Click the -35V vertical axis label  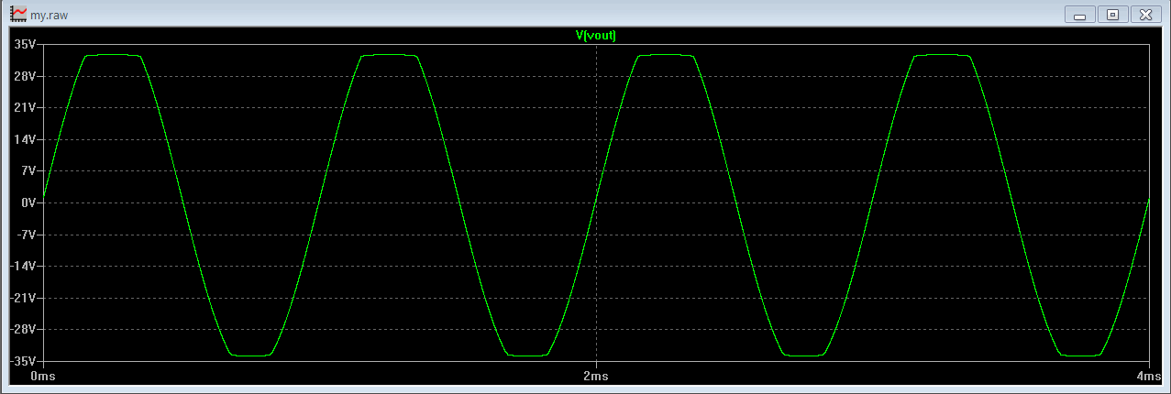[23, 361]
